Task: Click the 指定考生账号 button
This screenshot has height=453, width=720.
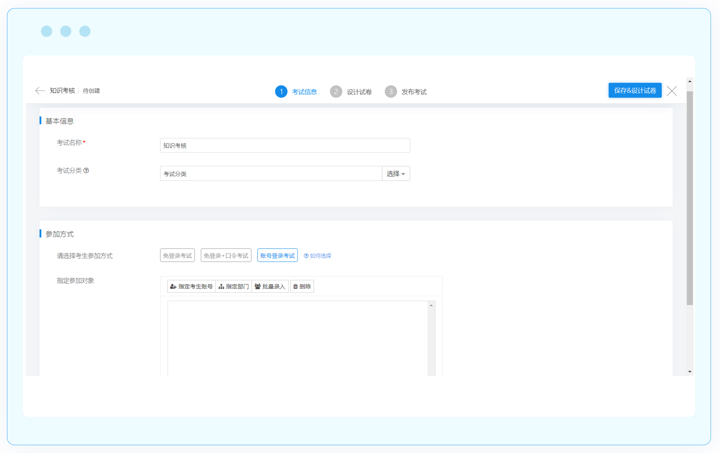Action: [x=191, y=286]
